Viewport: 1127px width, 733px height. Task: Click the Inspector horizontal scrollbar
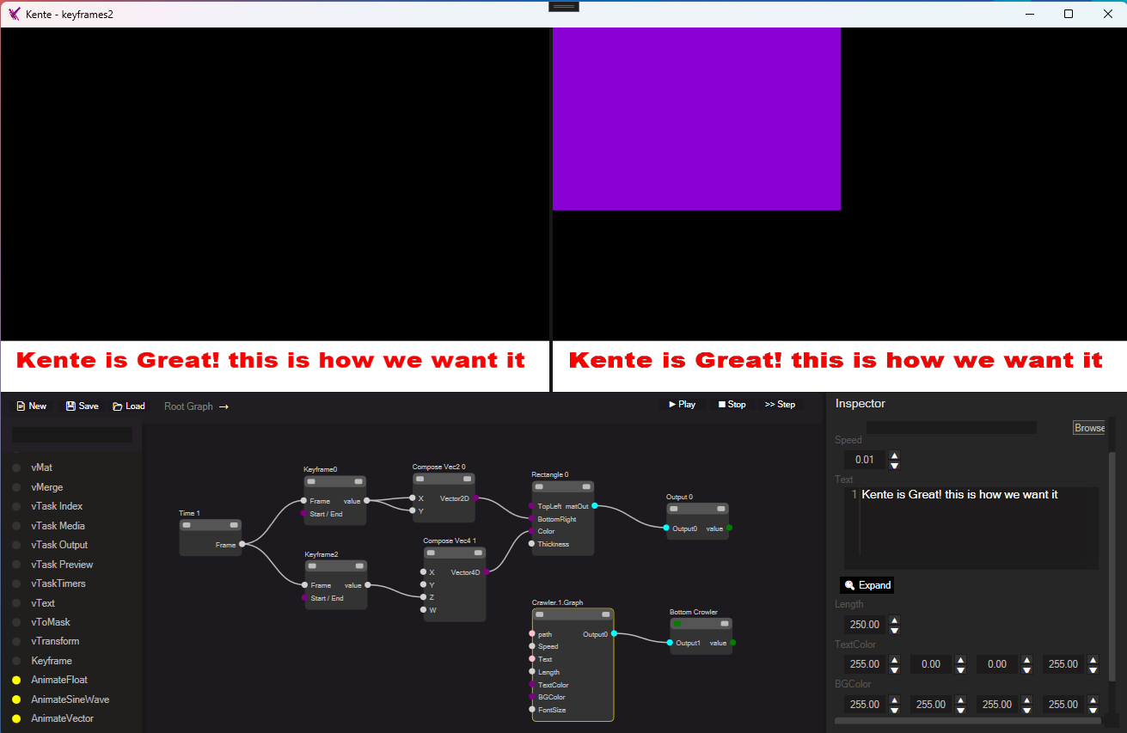point(968,721)
